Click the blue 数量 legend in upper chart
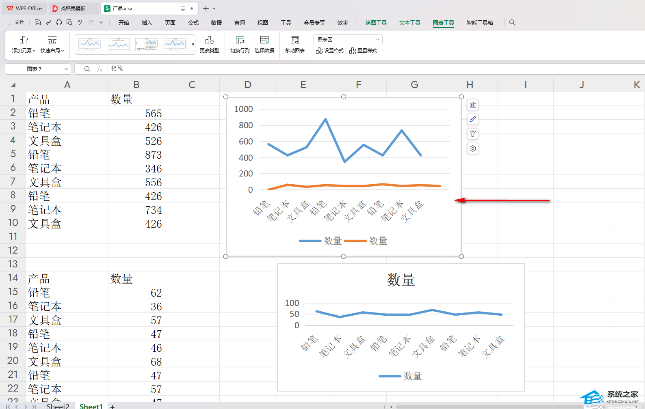 coord(320,241)
